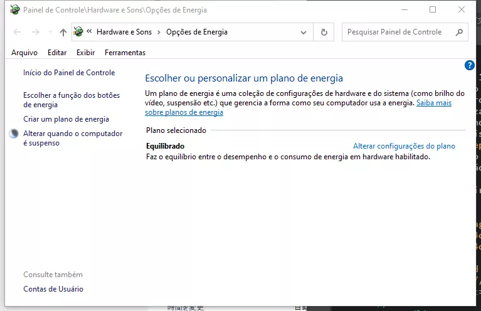481x311 pixels.
Task: Click the Back navigation arrow
Action: (x=17, y=32)
